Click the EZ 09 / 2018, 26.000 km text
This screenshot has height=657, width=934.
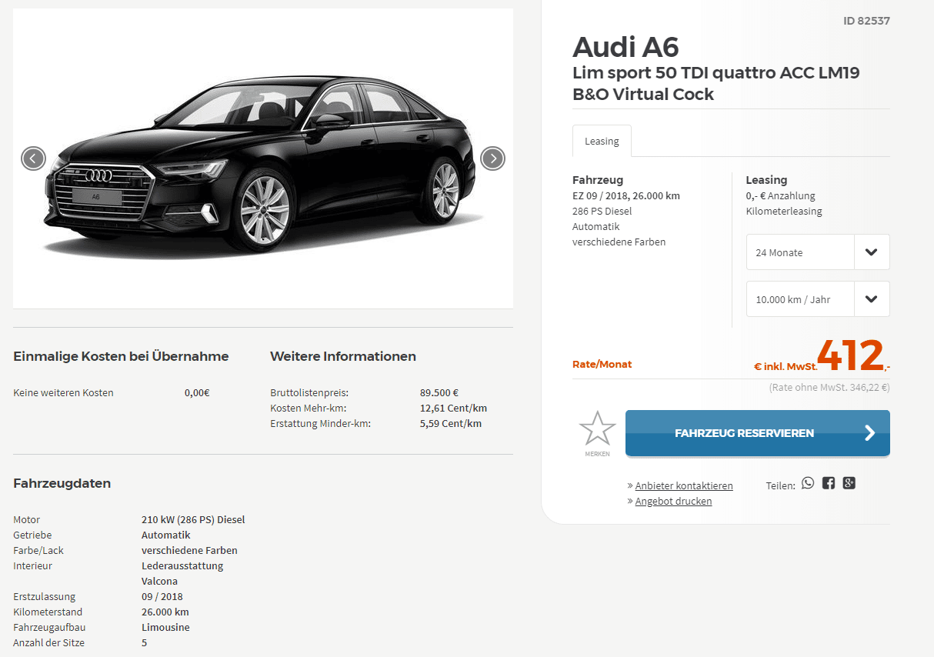pos(626,195)
